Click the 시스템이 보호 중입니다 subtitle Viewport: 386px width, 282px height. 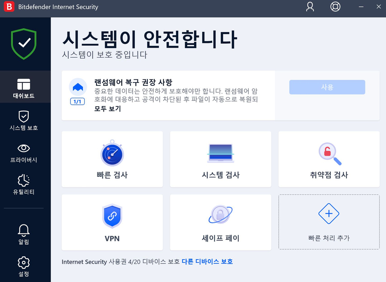[105, 55]
